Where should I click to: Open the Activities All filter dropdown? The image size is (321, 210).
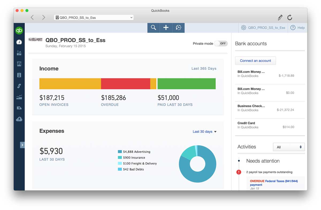tap(289, 147)
